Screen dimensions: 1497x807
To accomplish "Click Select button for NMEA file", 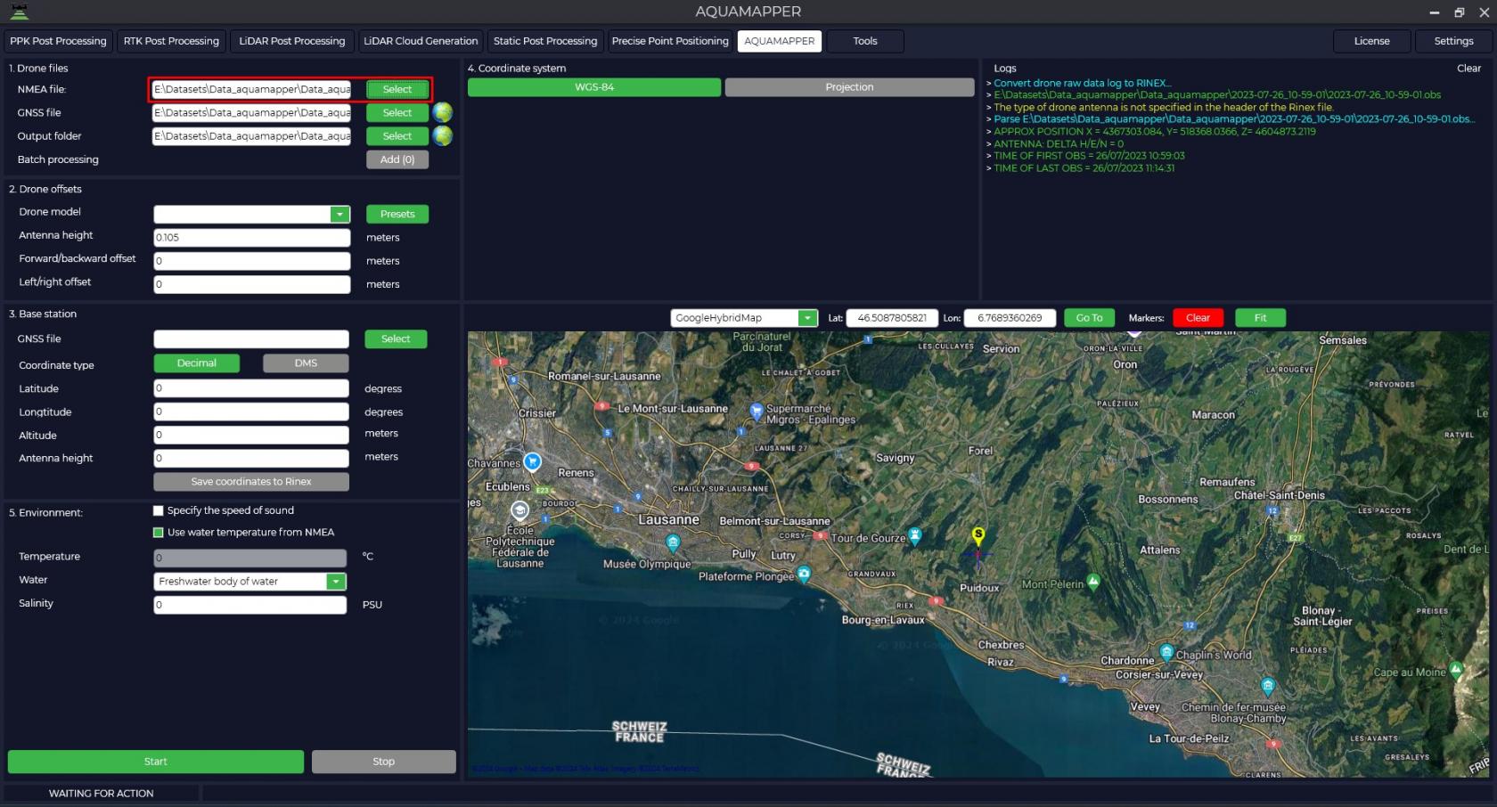I will 397,89.
